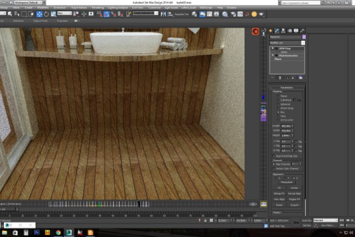Open the Graph Editors menu
355x237 pixels.
(x=78, y=8)
